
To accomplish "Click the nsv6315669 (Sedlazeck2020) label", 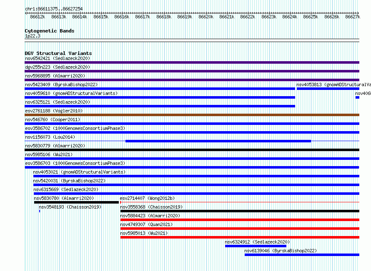I will 66,189.
